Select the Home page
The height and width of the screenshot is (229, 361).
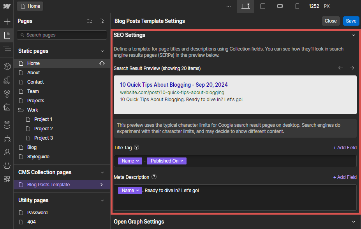point(62,63)
